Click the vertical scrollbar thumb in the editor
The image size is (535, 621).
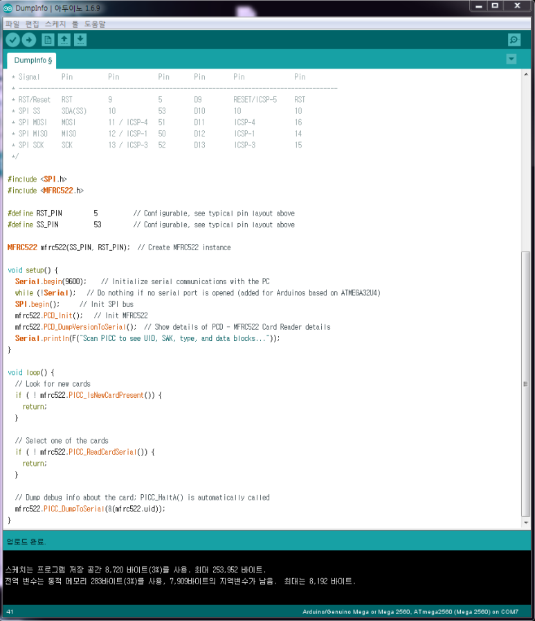click(x=526, y=384)
